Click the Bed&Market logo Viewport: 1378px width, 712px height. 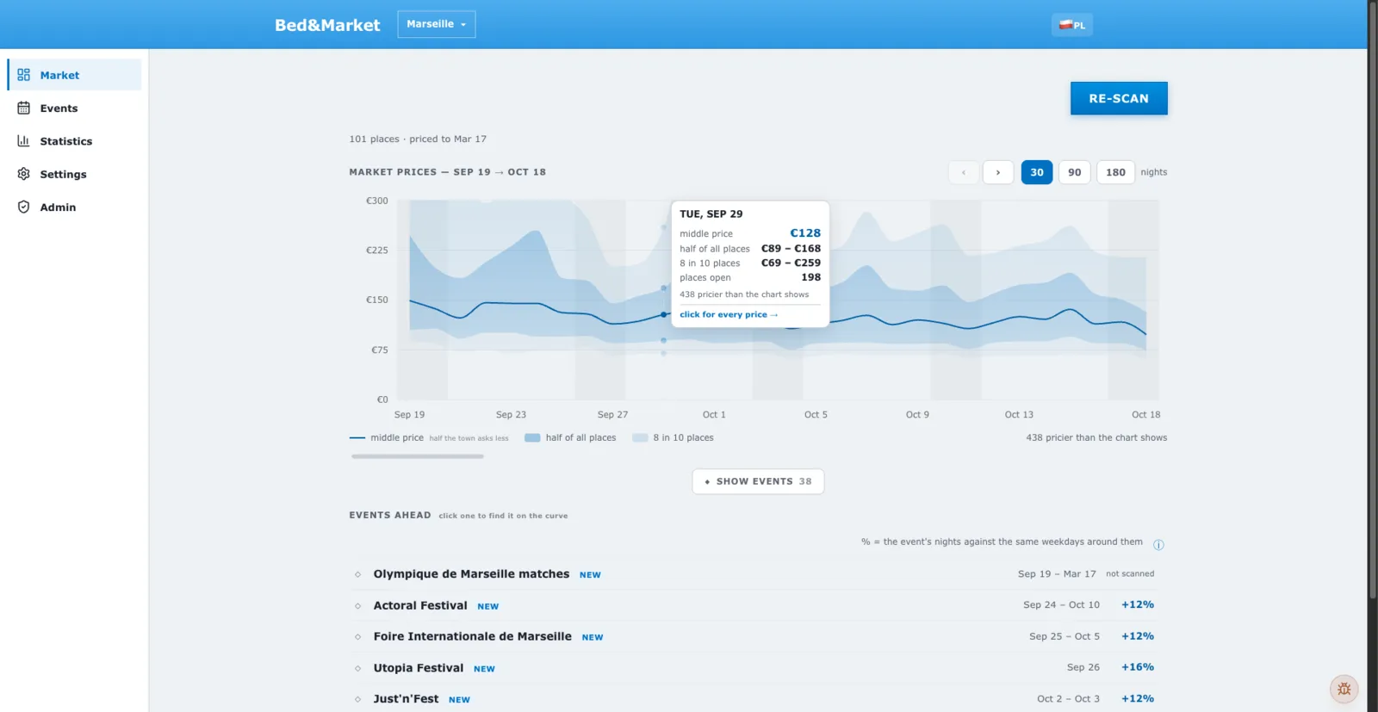coord(327,25)
